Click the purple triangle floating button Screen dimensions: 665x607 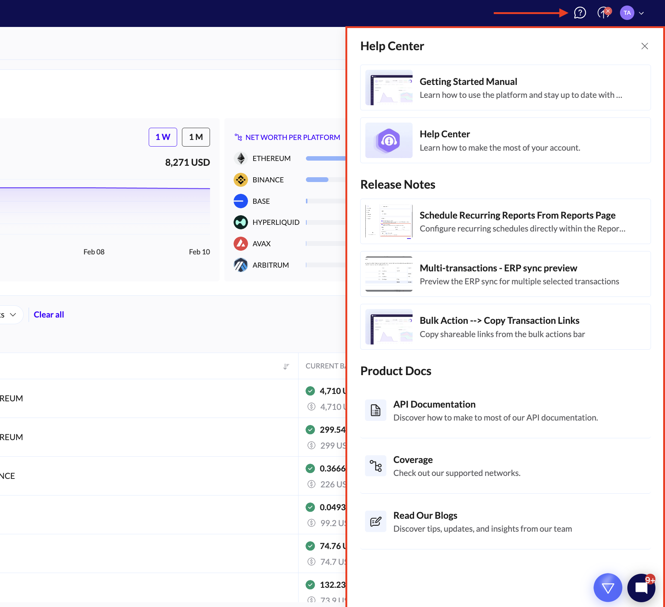[x=607, y=587]
